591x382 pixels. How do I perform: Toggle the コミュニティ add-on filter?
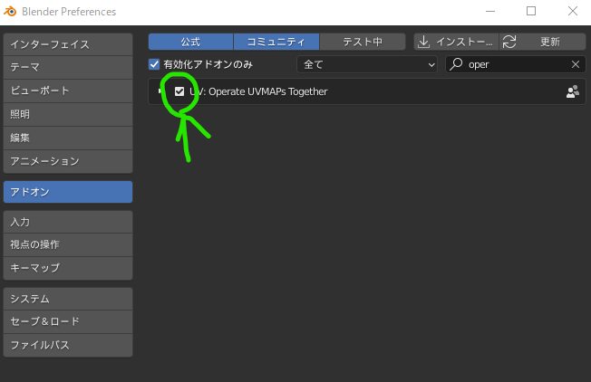coord(276,42)
